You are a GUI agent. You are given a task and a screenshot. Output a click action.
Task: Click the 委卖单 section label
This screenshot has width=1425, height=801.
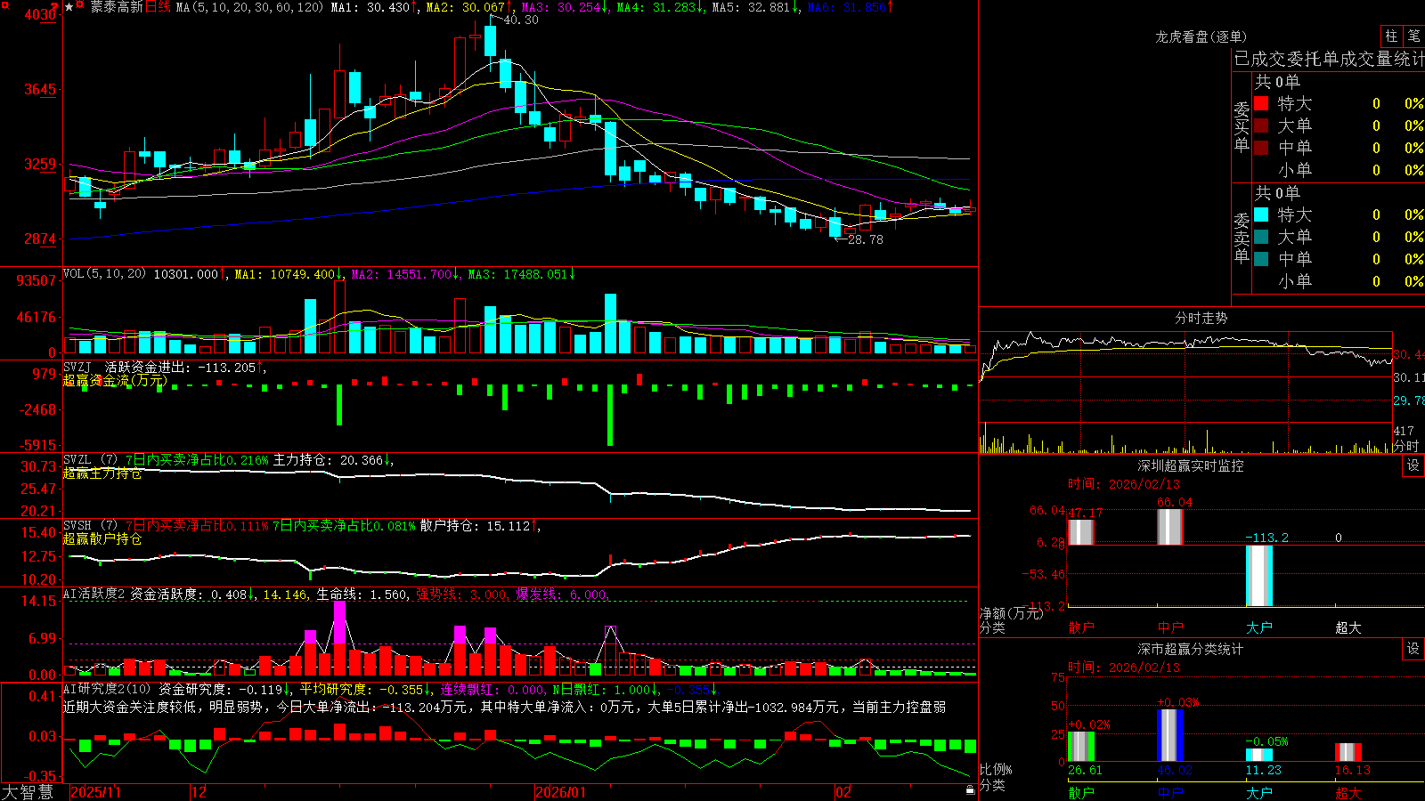1242,238
